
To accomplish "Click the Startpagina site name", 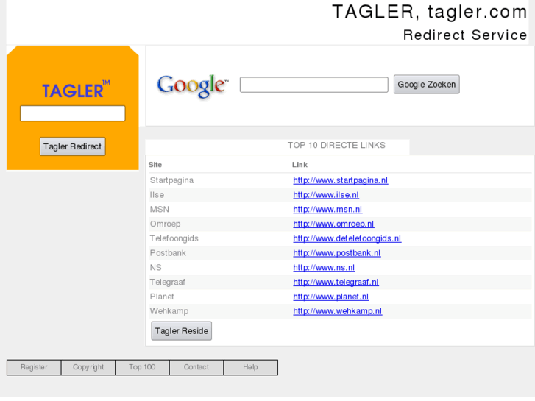I will [171, 180].
